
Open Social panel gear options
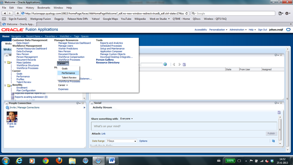click(x=277, y=103)
